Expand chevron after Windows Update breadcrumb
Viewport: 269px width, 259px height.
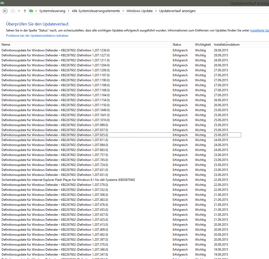pyautogui.click(x=156, y=11)
